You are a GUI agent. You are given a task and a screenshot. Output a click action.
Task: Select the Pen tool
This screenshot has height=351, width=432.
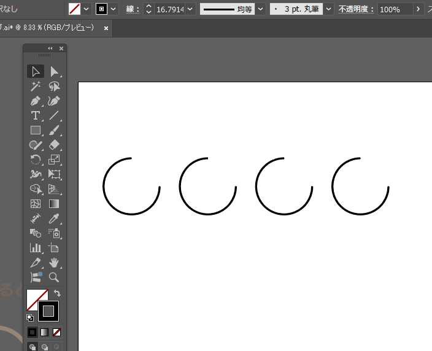(x=36, y=101)
